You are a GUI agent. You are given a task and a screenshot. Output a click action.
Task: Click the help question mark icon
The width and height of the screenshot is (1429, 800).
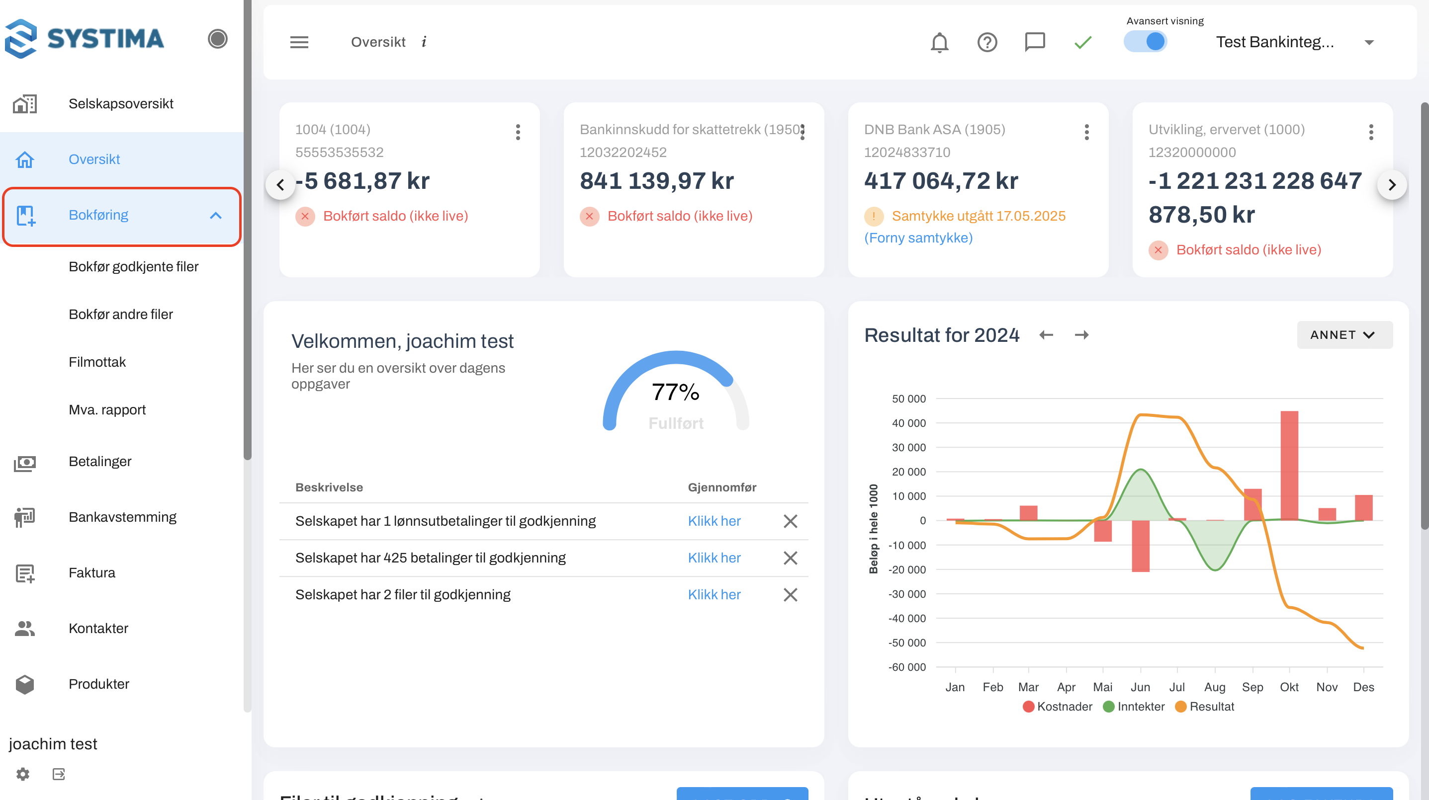coord(987,42)
